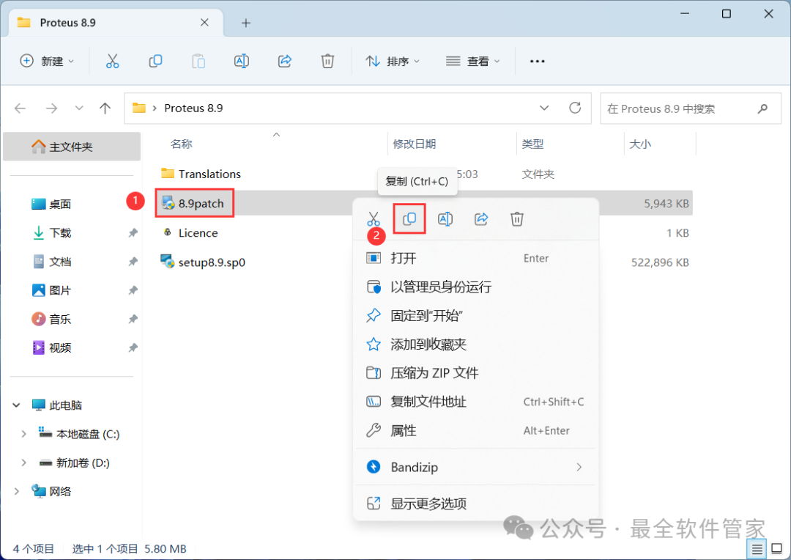Expand the address bar history dropdown

pos(544,108)
